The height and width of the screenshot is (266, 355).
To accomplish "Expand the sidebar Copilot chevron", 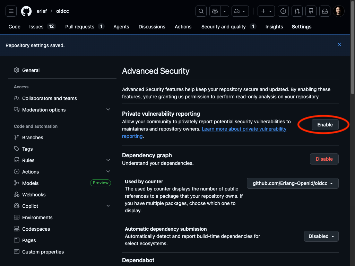I will click(x=108, y=206).
